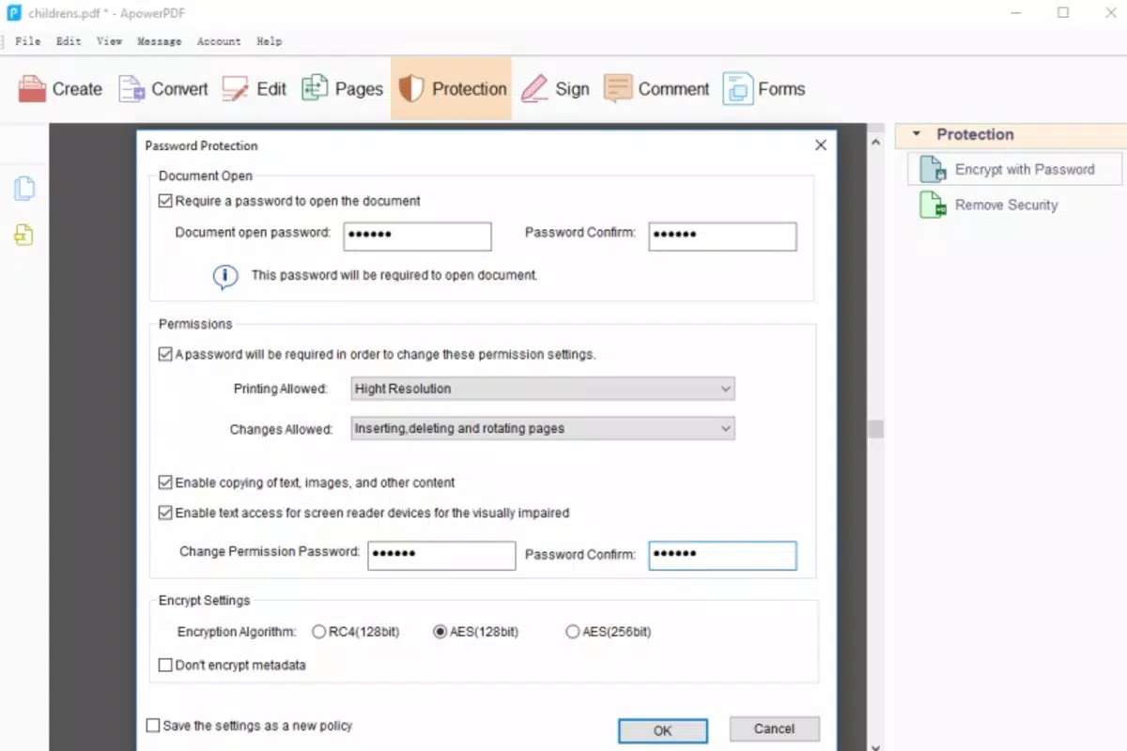The image size is (1127, 751).
Task: Open the File menu
Action: (x=28, y=41)
